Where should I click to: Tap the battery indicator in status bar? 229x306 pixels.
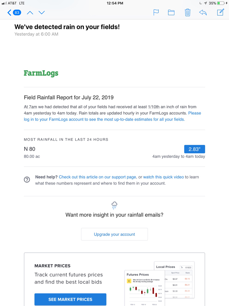coord(221,3)
